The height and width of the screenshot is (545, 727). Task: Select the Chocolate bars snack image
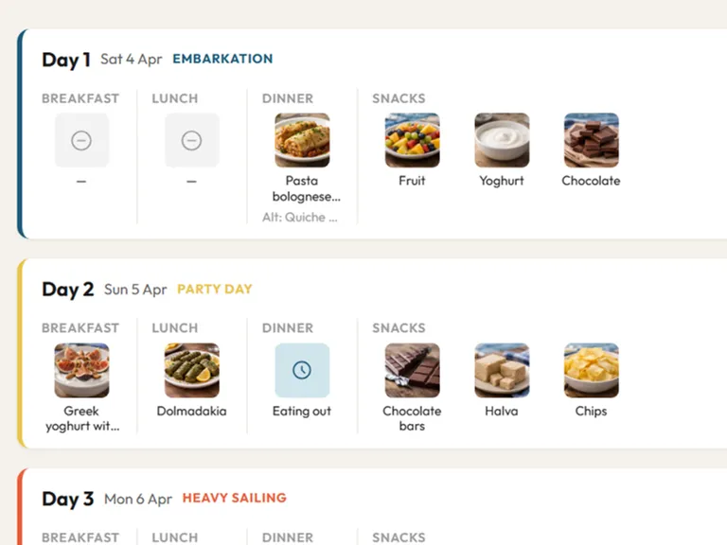(412, 370)
